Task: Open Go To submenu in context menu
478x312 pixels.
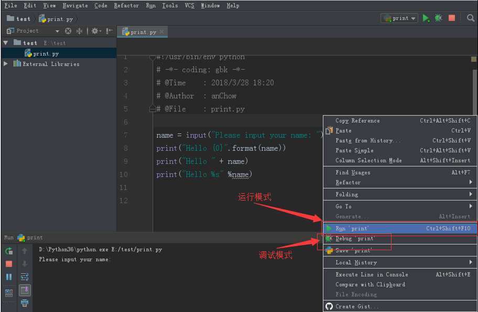Action: 400,206
